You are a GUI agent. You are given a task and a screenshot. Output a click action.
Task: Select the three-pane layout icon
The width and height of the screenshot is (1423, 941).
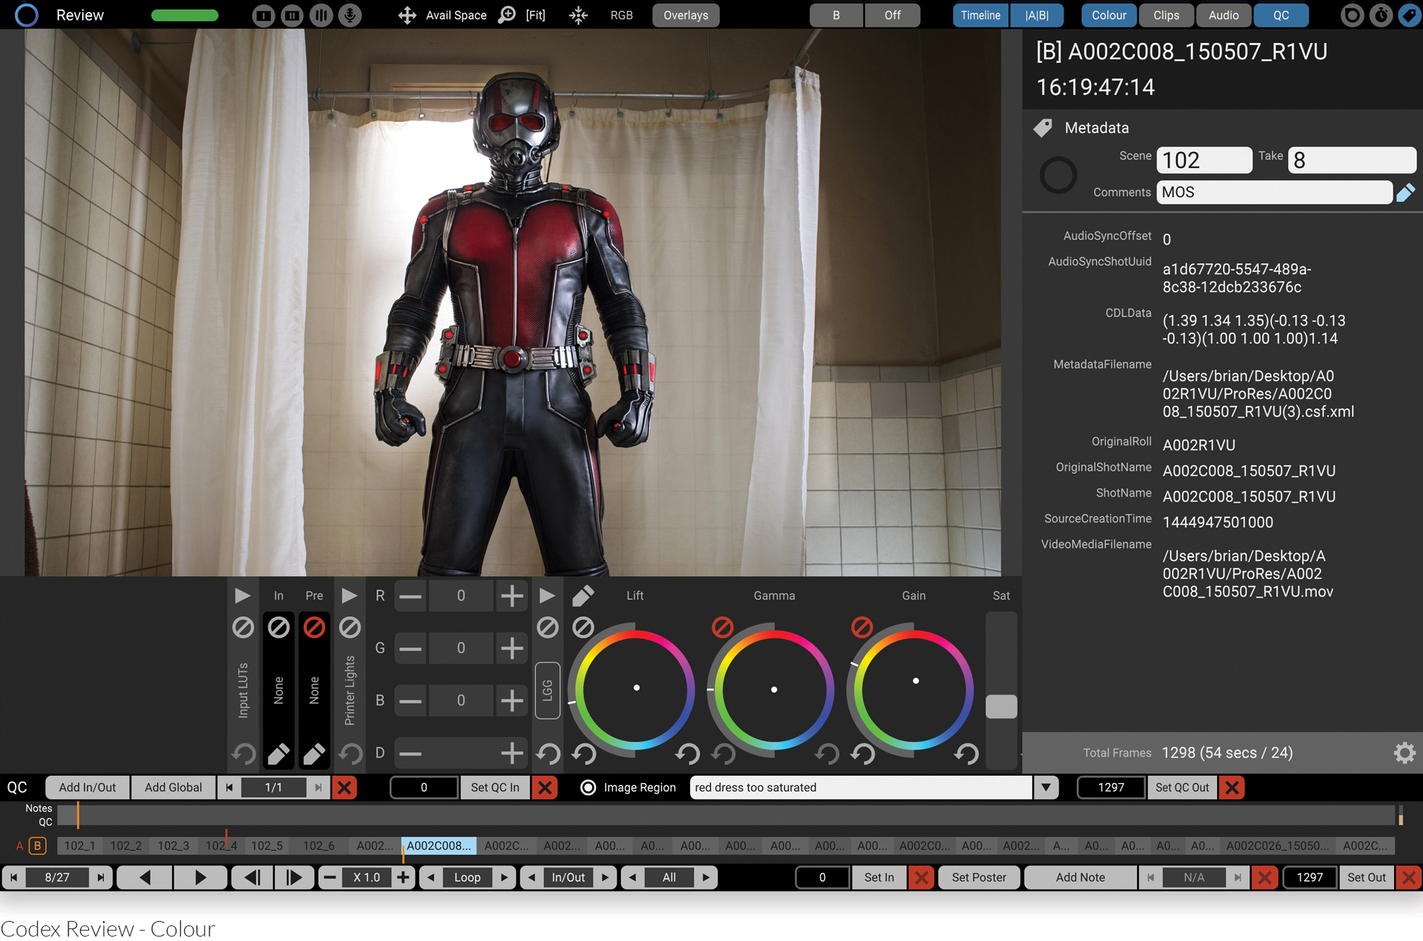321,15
